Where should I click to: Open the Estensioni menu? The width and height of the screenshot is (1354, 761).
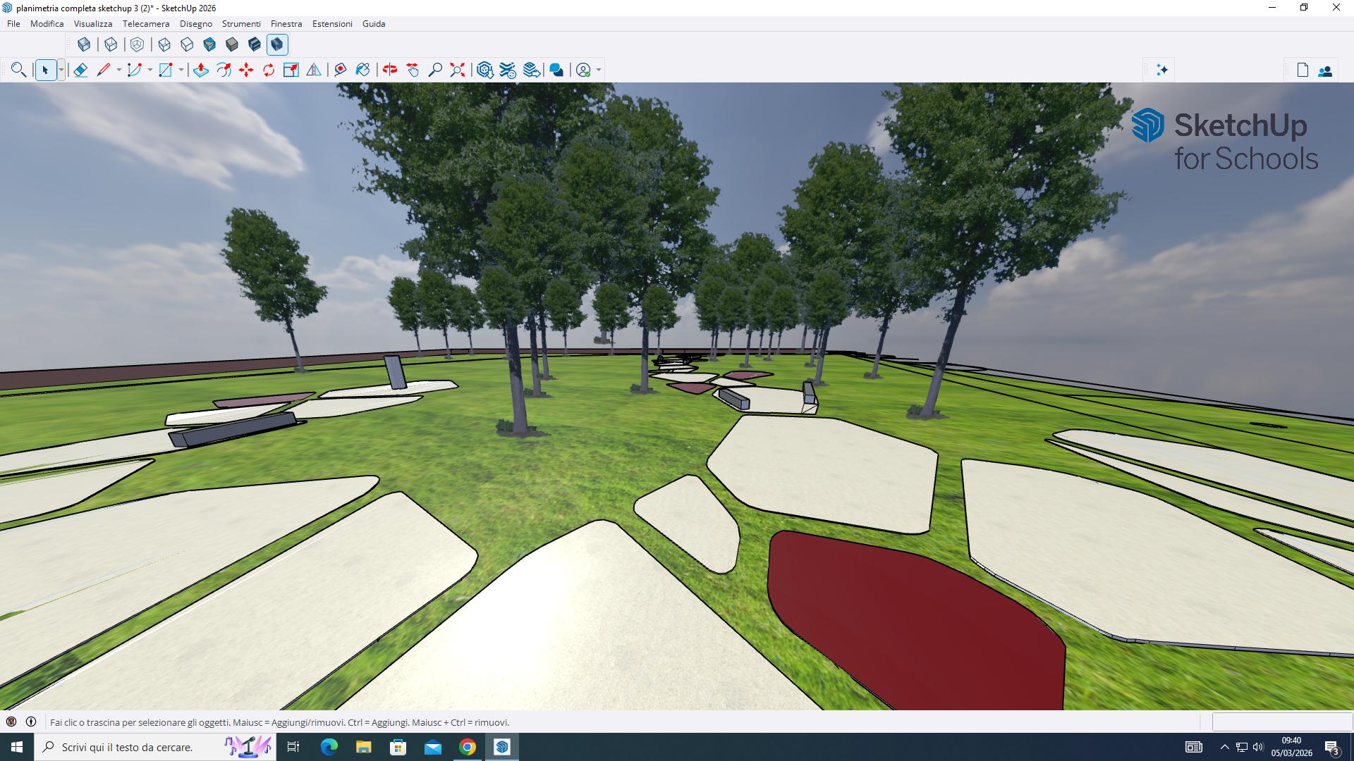coord(332,23)
